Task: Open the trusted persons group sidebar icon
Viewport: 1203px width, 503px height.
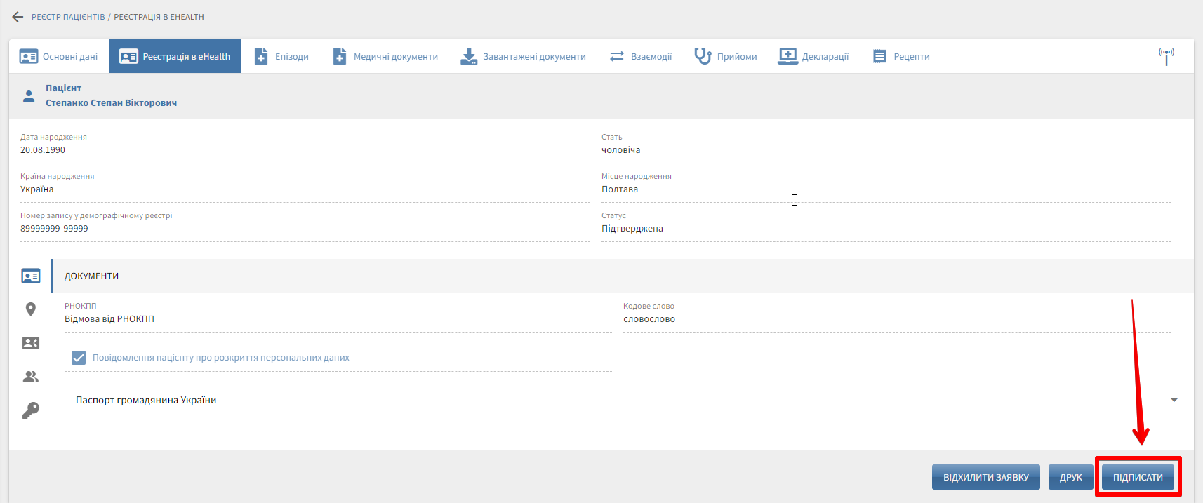Action: pos(31,377)
